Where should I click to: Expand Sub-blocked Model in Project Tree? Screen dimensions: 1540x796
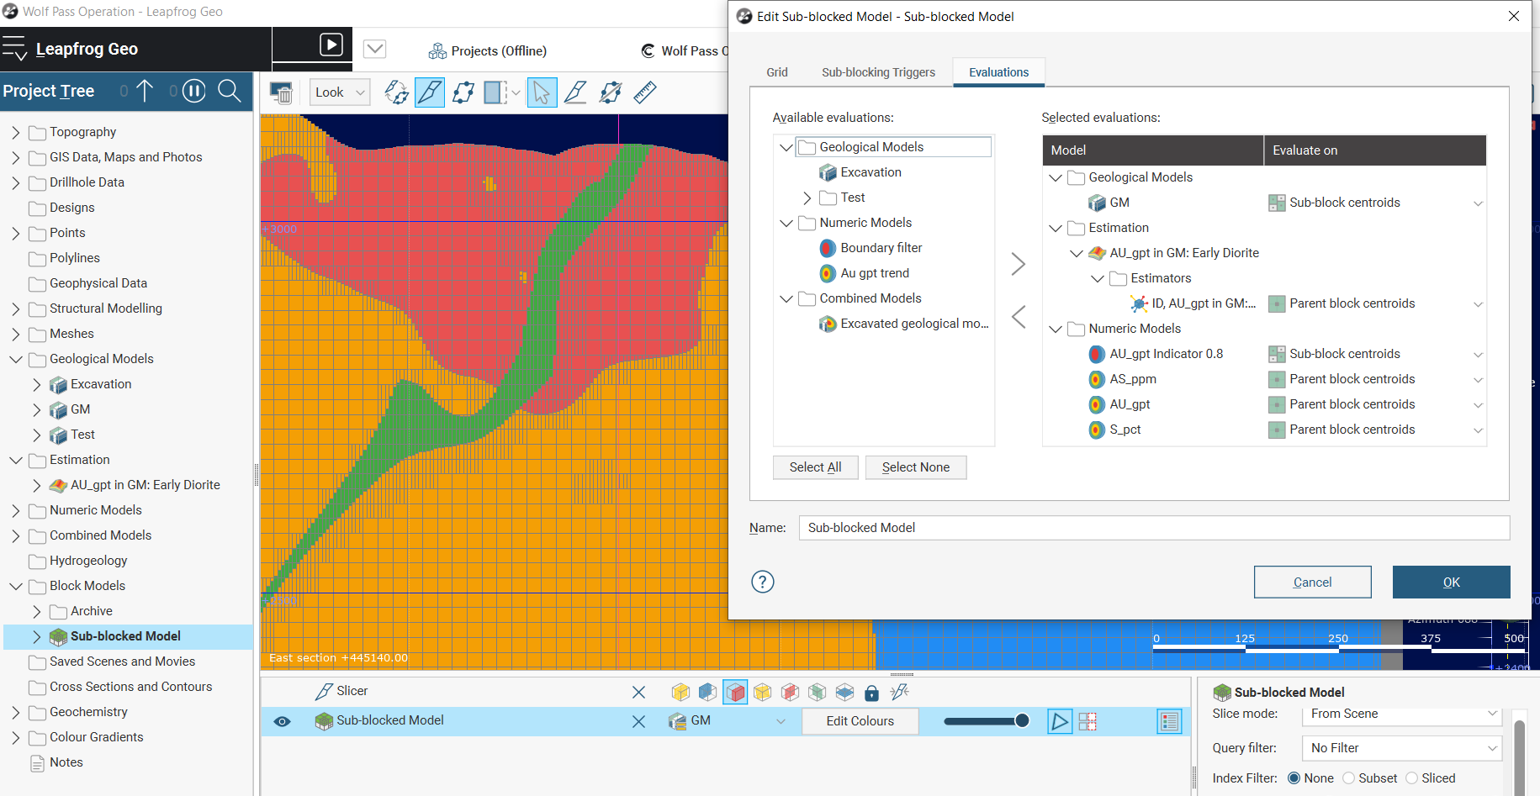tap(36, 636)
